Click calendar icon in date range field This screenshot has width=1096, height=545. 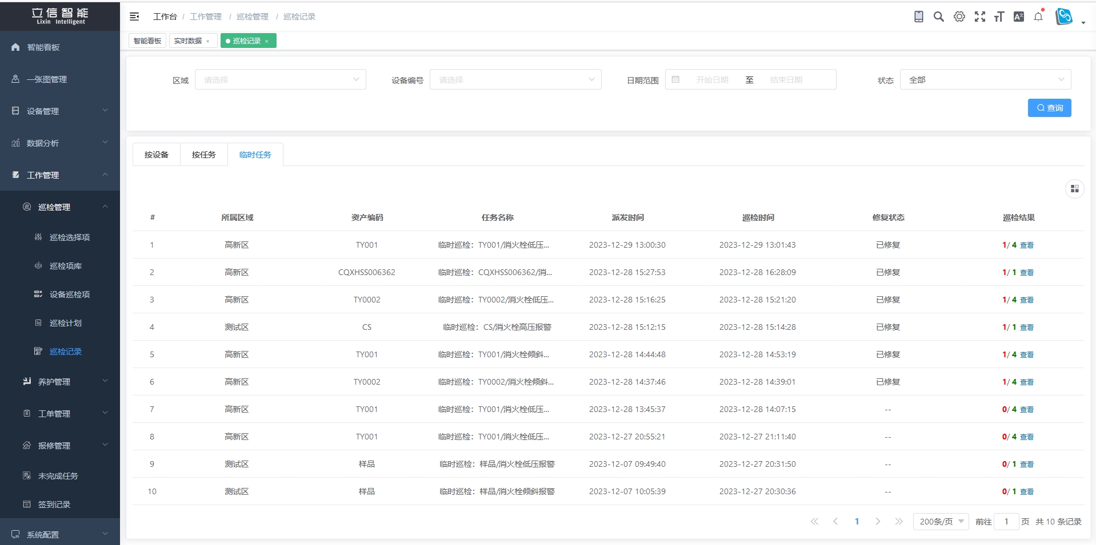point(675,79)
